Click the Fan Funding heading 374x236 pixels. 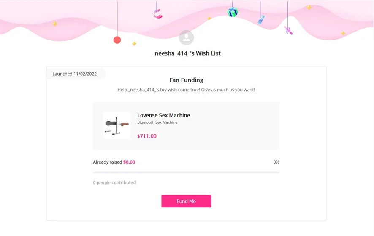[186, 80]
